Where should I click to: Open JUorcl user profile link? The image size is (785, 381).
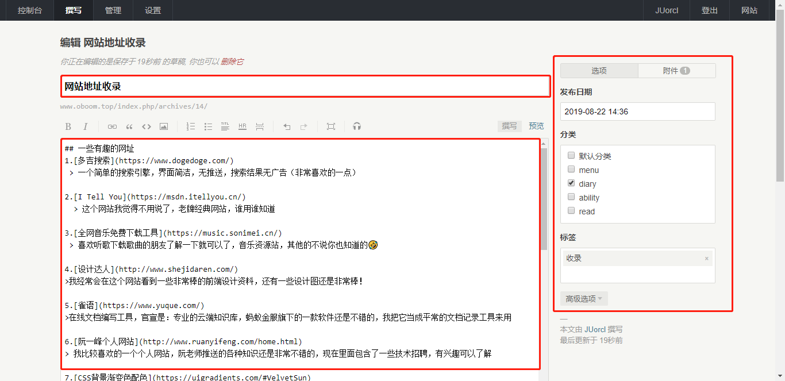[x=667, y=10]
